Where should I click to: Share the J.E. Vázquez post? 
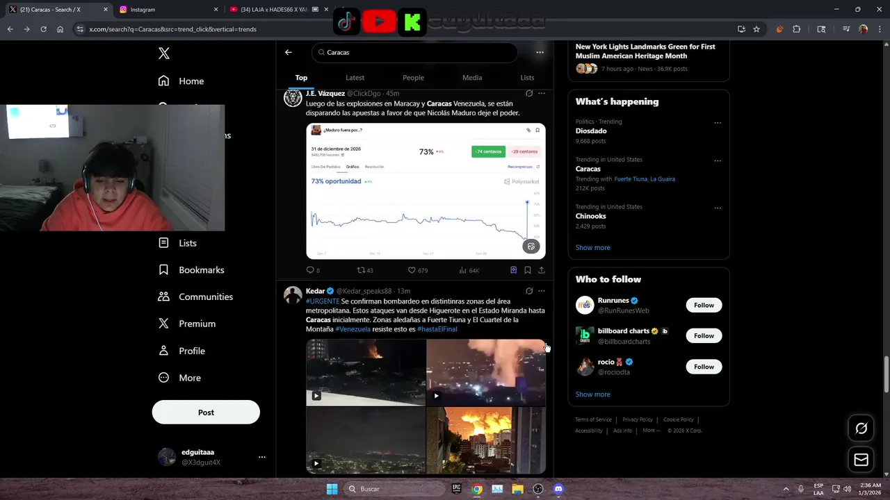[x=542, y=270]
